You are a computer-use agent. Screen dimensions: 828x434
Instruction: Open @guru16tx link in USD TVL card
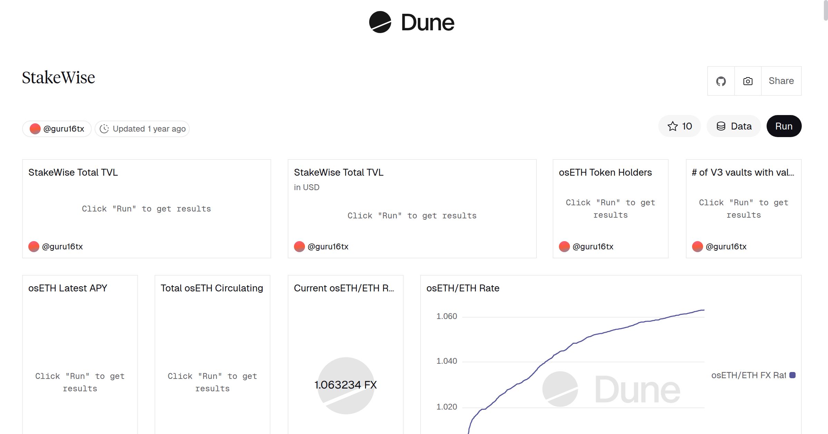(328, 247)
